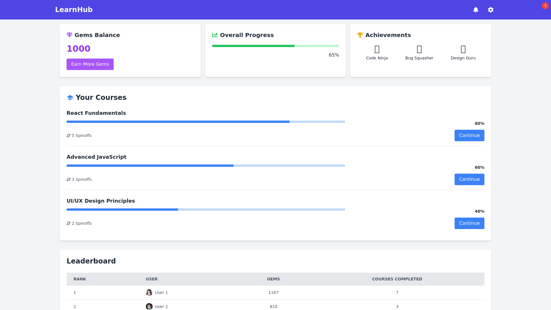The height and width of the screenshot is (310, 551).
Task: Click the Advanced JavaScript course title
Action: (x=96, y=157)
